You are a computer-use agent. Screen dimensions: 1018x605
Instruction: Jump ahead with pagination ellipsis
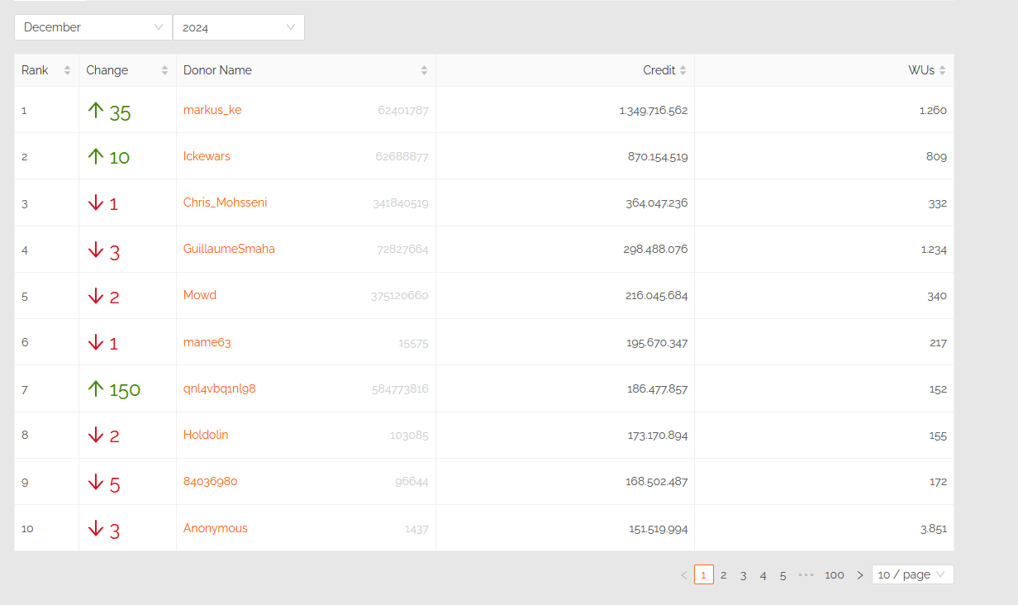tap(806, 574)
